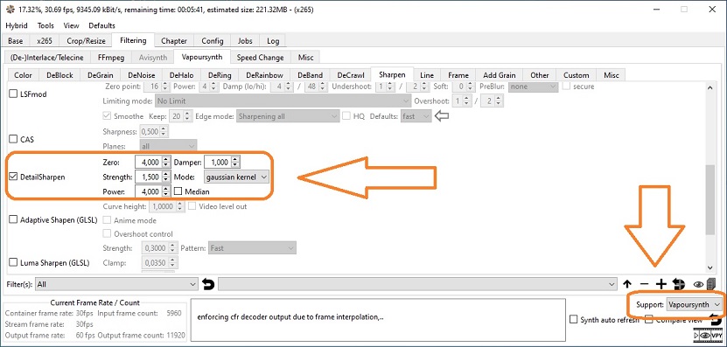The width and height of the screenshot is (727, 347).
Task: Click the move-filter-up arrow icon
Action: 627,284
